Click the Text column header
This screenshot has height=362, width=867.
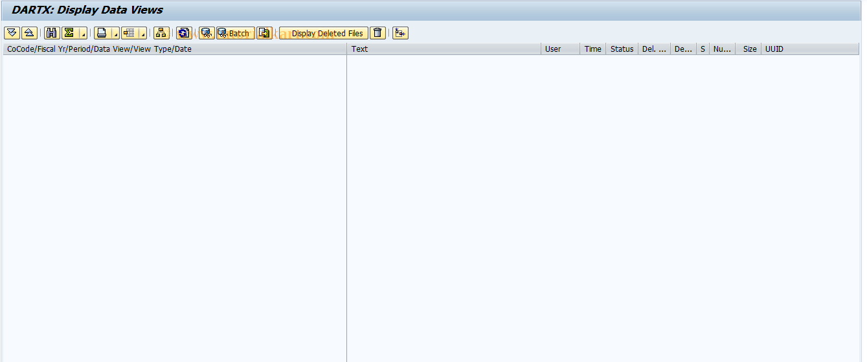pos(444,49)
